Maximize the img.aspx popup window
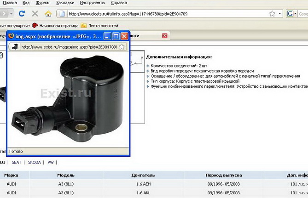This screenshot has width=308, height=198. tap(116, 35)
